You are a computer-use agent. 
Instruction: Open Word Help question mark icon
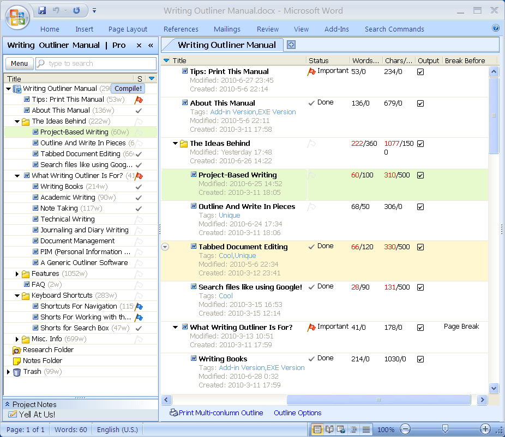tap(496, 28)
